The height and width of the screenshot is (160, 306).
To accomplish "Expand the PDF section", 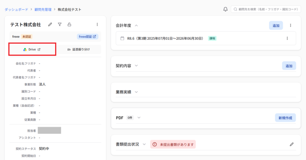I will tap(139, 118).
